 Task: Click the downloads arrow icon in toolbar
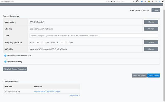coord(156,1)
